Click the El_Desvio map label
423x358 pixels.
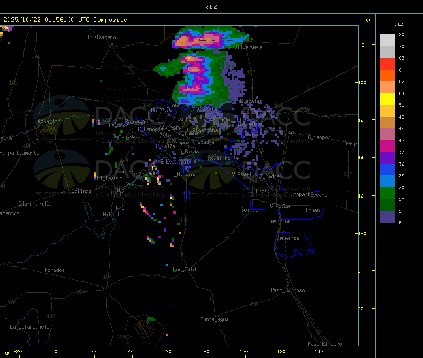(110, 178)
